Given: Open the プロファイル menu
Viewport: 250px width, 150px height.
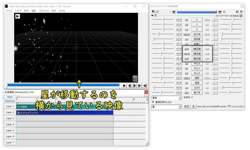Looking at the screenshot, I should pyautogui.click(x=44, y=11).
